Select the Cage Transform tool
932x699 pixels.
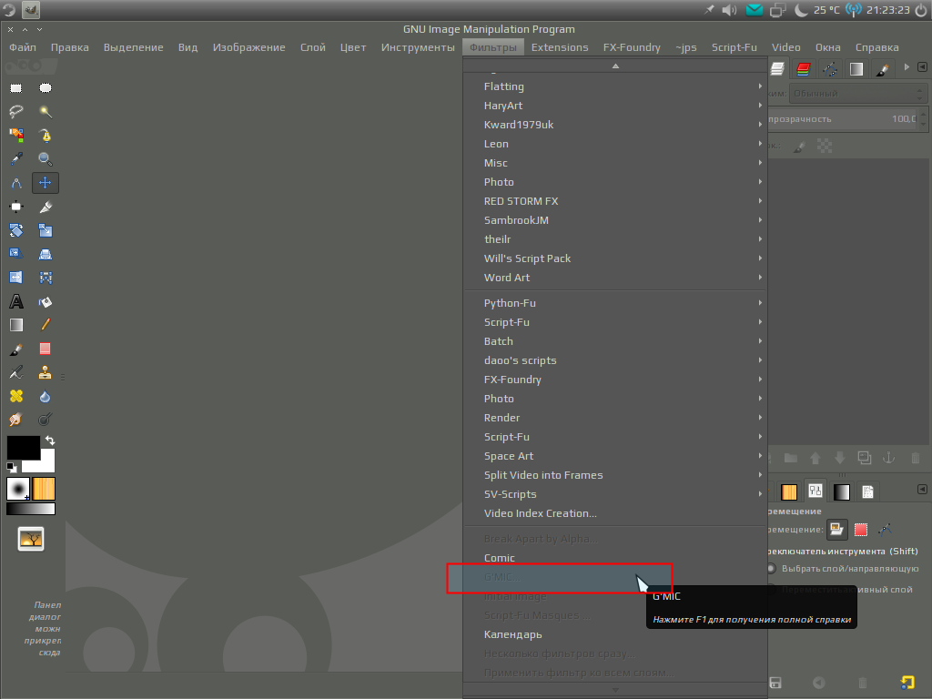[46, 278]
